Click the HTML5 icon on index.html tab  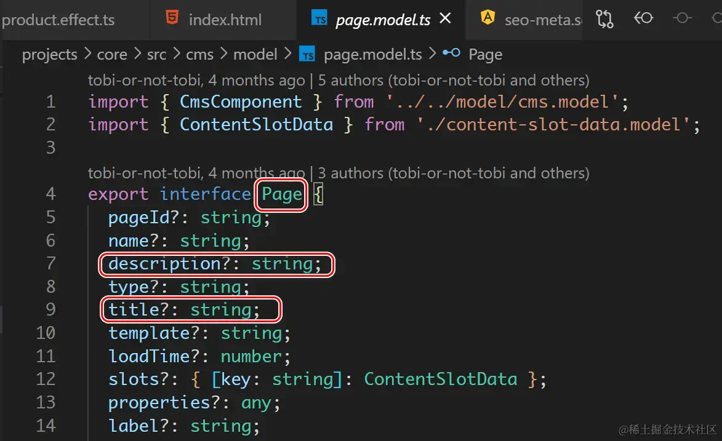[x=172, y=18]
